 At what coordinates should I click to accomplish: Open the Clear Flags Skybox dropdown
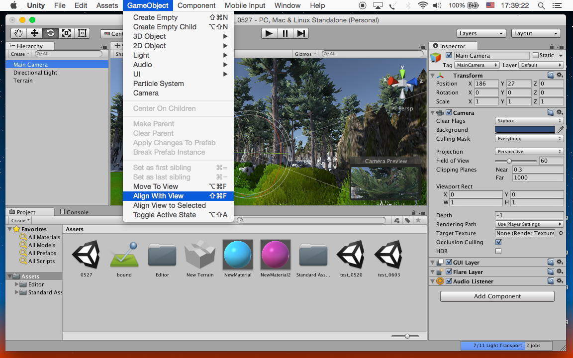click(529, 121)
